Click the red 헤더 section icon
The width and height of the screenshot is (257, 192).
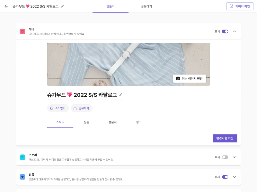tap(22, 31)
